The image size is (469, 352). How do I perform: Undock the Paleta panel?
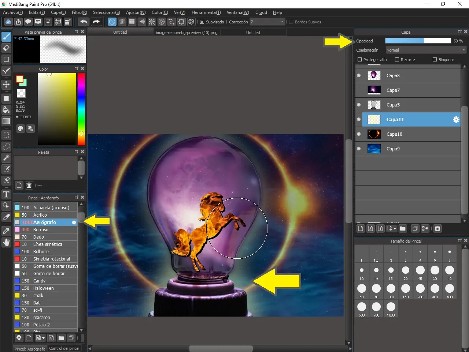coord(77,151)
